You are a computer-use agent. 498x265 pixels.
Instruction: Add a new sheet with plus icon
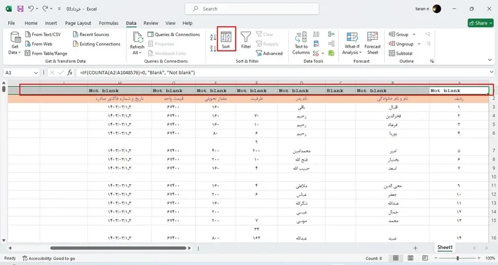[x=415, y=248]
